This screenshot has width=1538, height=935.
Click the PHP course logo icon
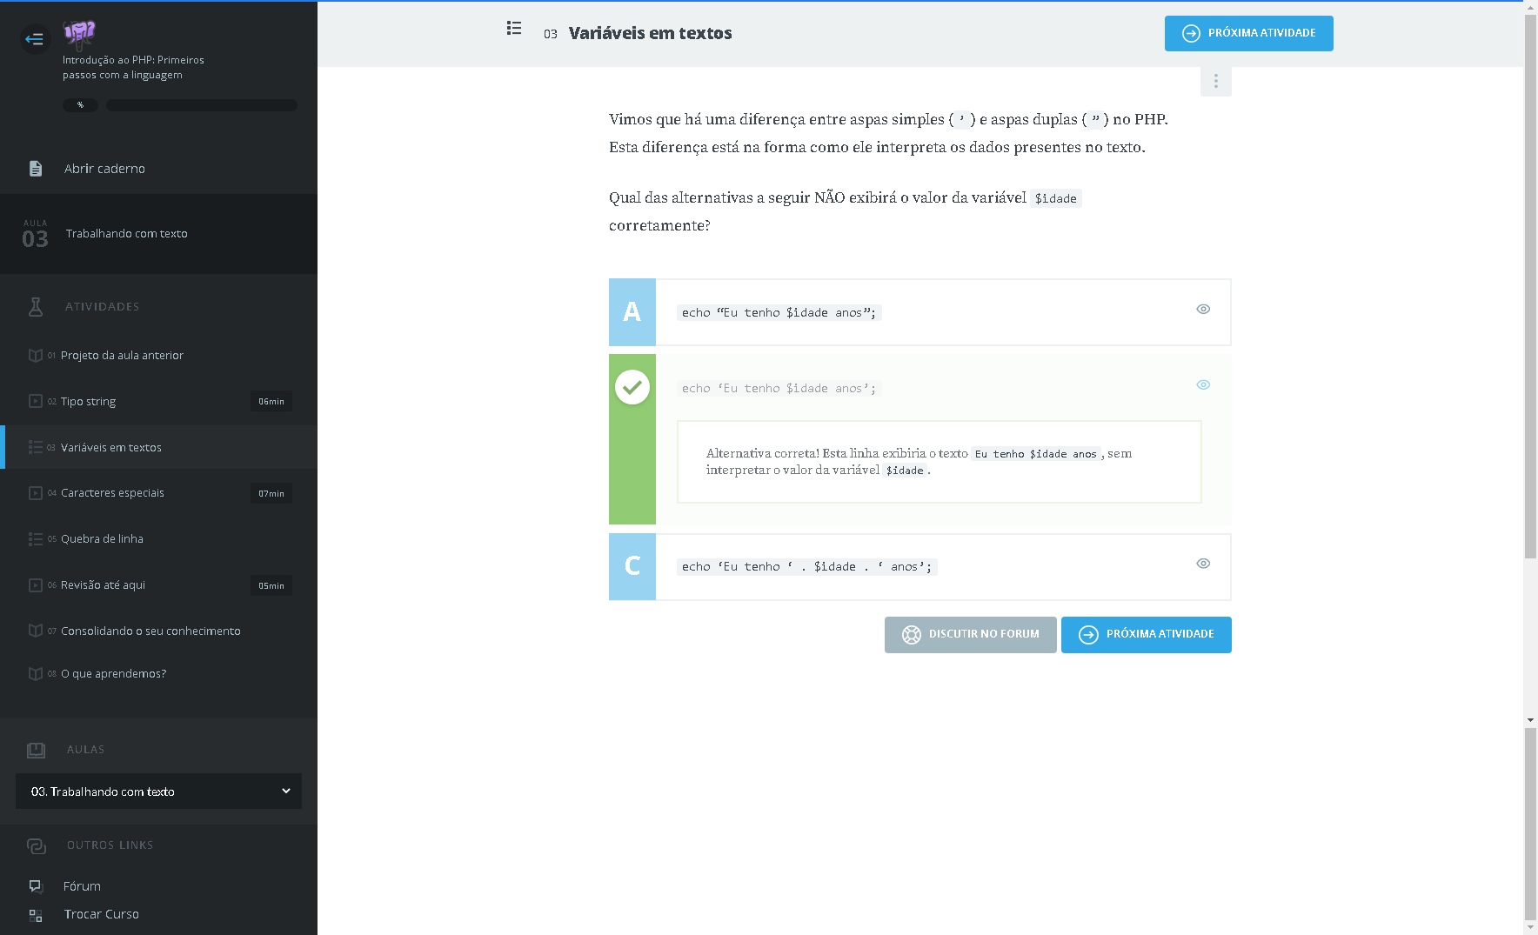tap(79, 33)
